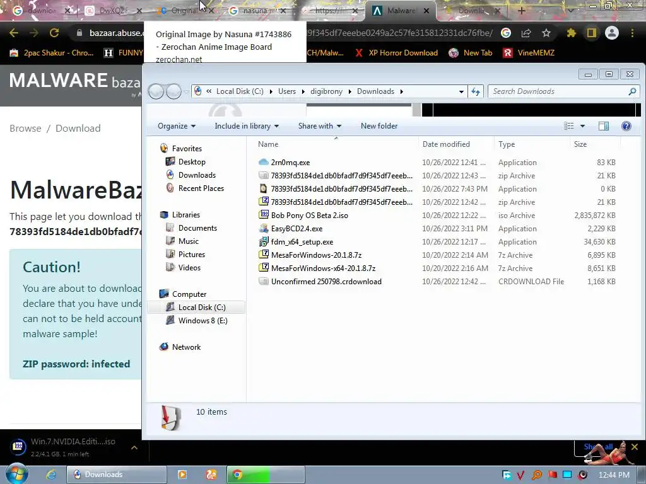Click the Chrome forward arrow

point(34,33)
